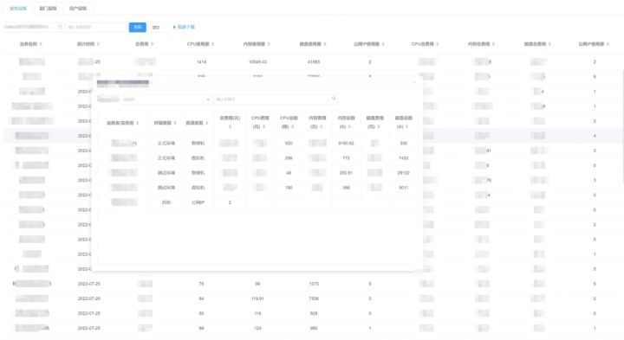Select disk total 300 in dialog

(x=403, y=143)
